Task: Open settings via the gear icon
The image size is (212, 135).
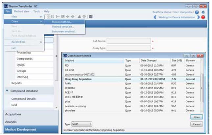Action: 203,12
